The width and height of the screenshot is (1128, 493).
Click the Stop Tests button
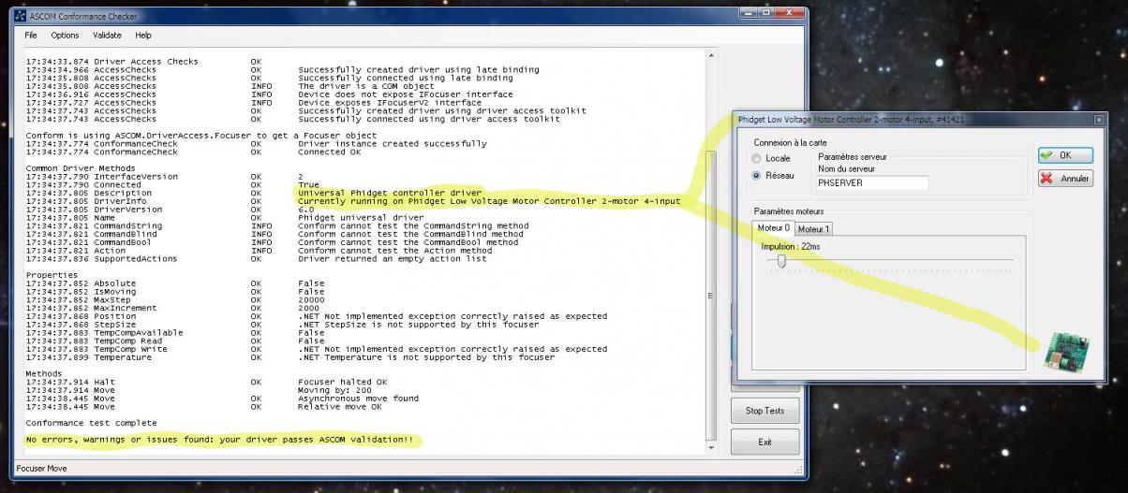click(765, 411)
